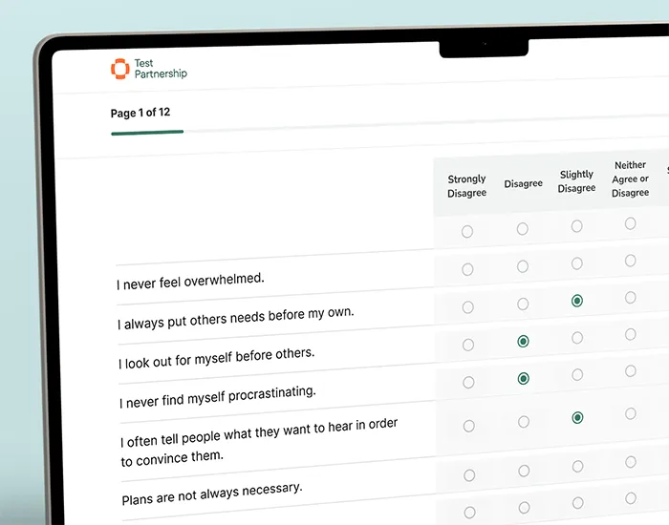The width and height of the screenshot is (669, 525).
Task: Select Strongly Disagree for 'I never feel overwhelmed.'
Action: [467, 269]
